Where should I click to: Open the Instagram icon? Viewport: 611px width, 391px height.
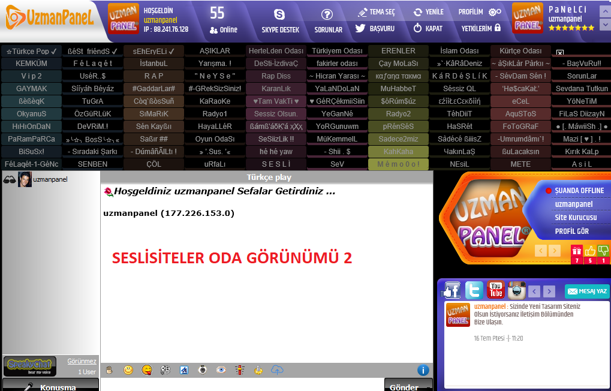pos(517,290)
